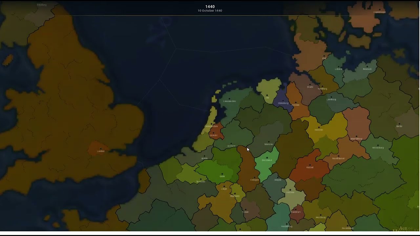420x236 pixels.
Task: Click the Breda city label
Action: coord(204,159)
